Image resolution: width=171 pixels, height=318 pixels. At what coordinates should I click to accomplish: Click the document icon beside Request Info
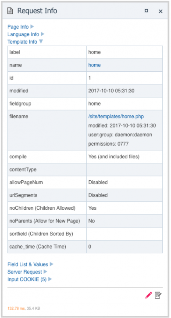click(x=10, y=11)
